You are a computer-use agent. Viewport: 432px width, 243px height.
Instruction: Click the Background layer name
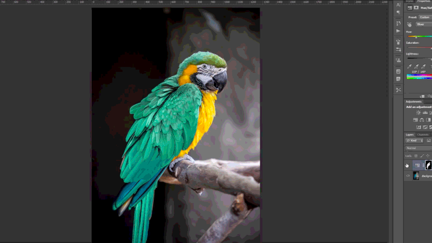click(427, 176)
